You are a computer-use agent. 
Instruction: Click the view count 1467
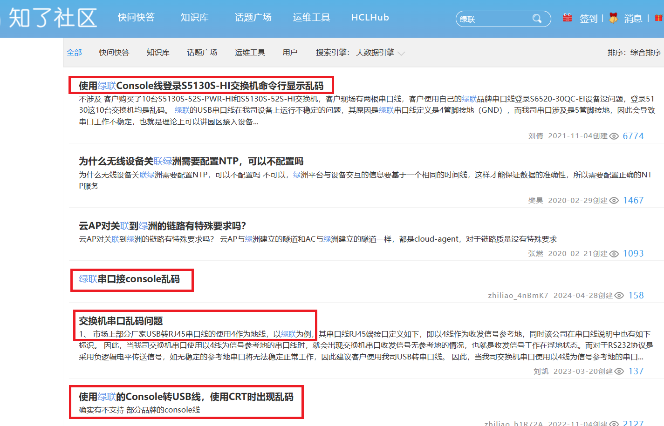[633, 200]
